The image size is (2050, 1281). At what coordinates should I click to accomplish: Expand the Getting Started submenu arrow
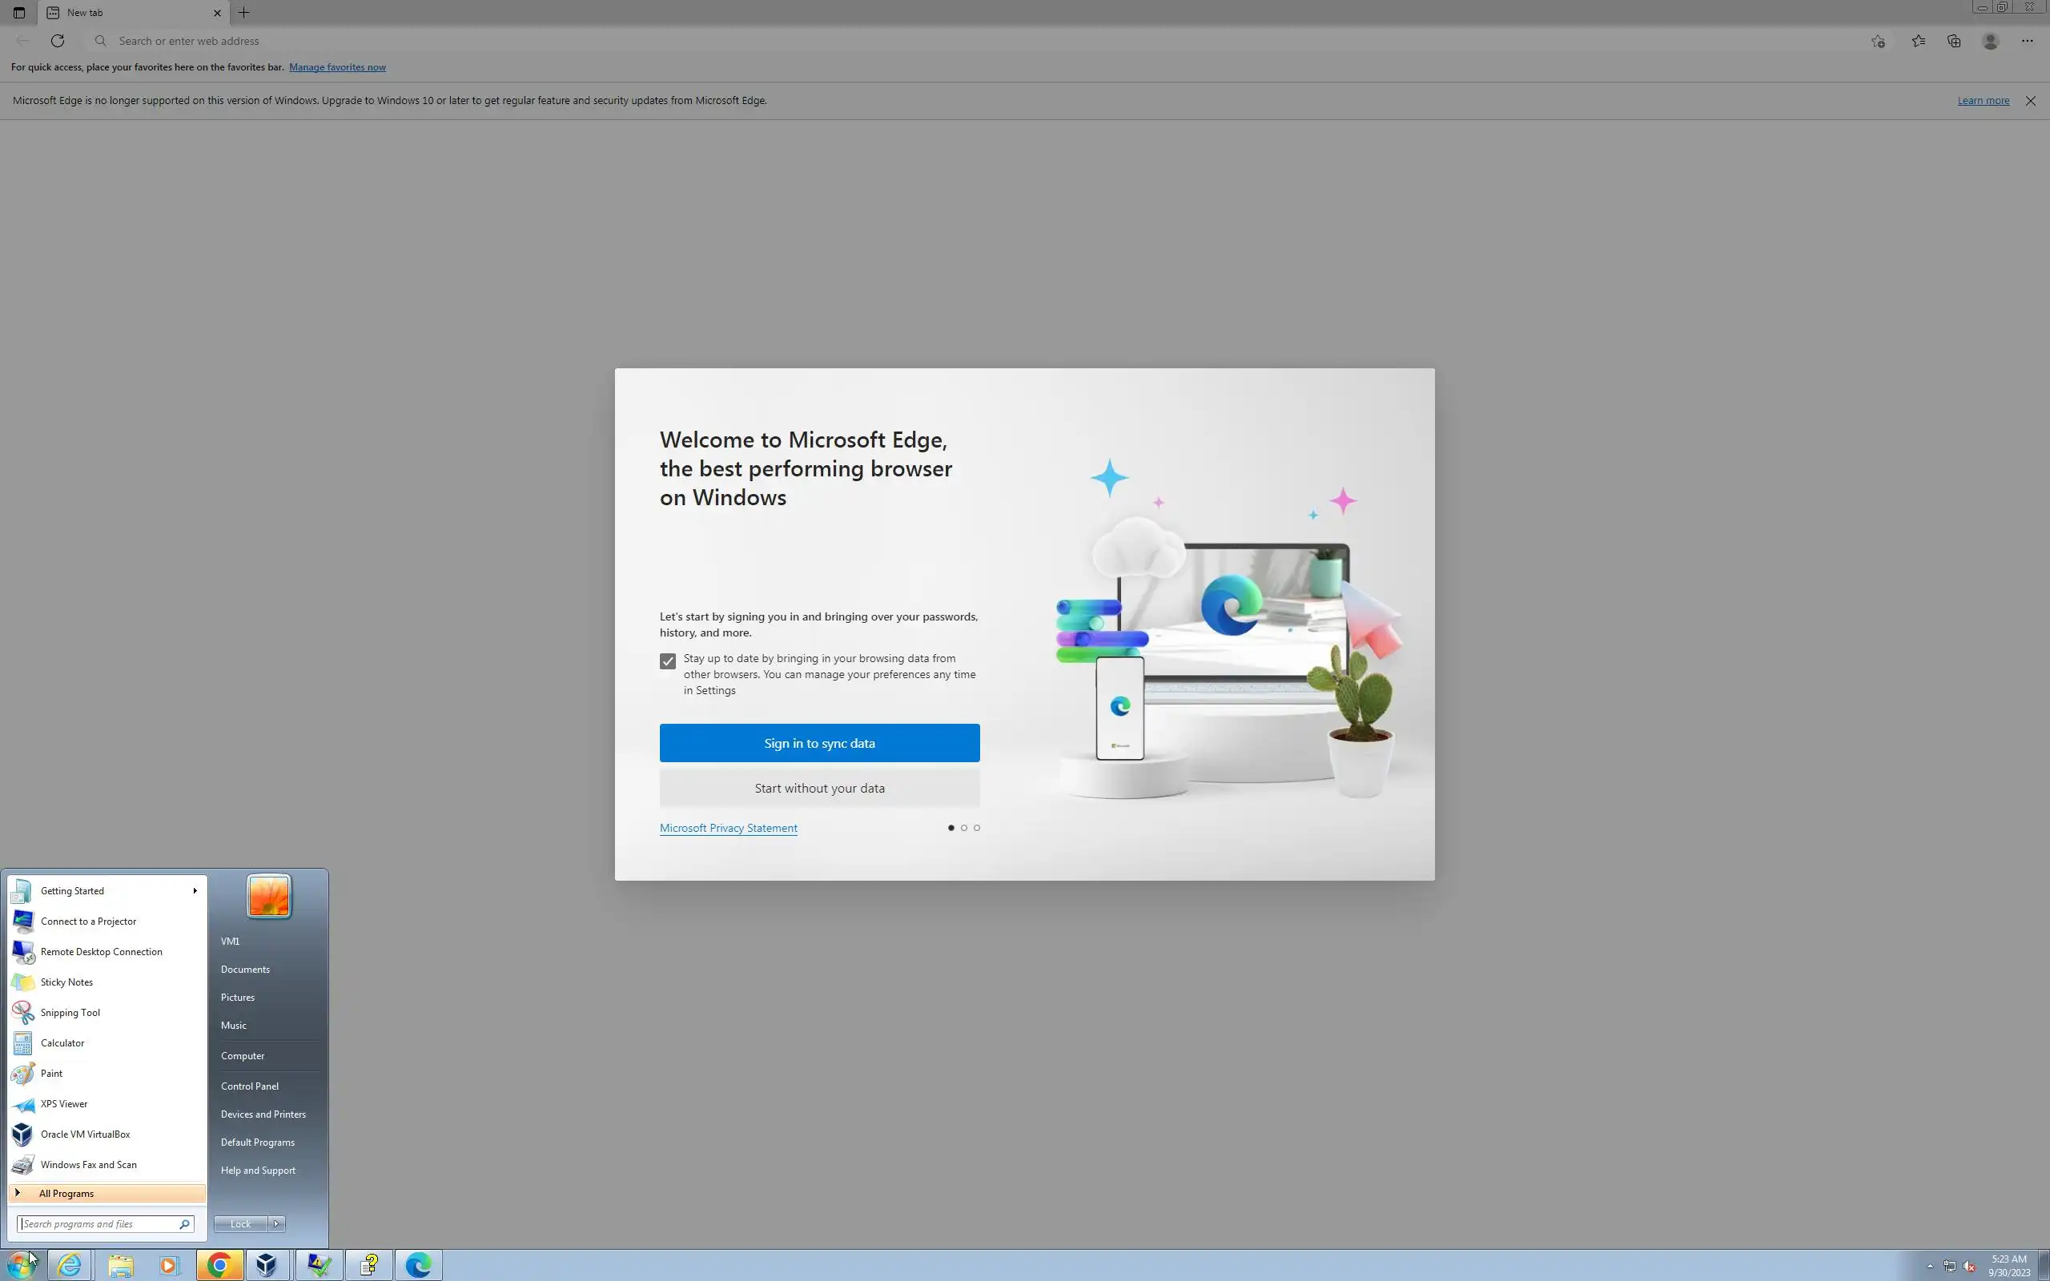[195, 890]
